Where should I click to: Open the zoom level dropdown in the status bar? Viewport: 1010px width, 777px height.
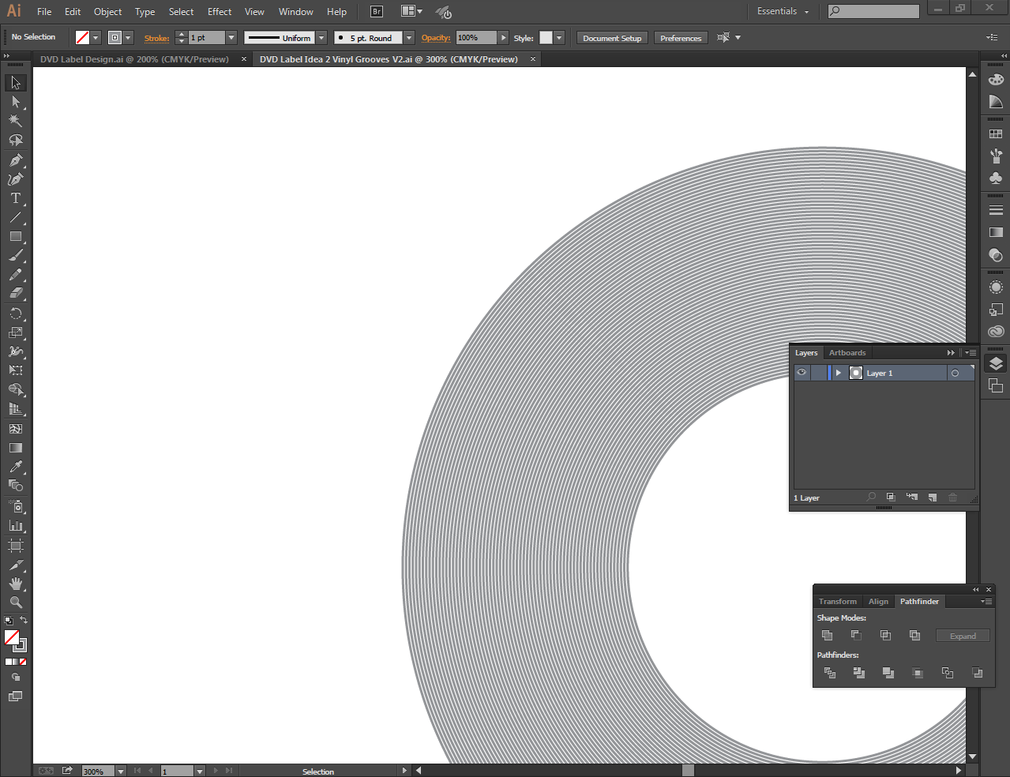[121, 771]
